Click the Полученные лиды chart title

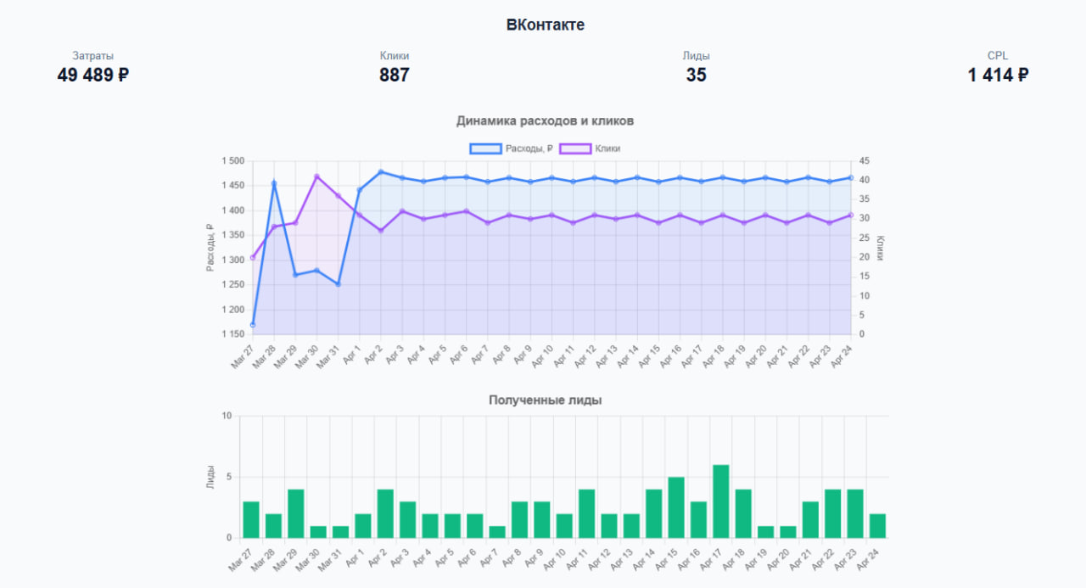coord(546,400)
